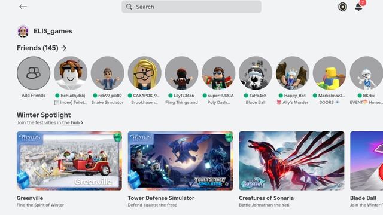Click the Tower Defense Simulator title
The height and width of the screenshot is (215, 383).
(161, 198)
